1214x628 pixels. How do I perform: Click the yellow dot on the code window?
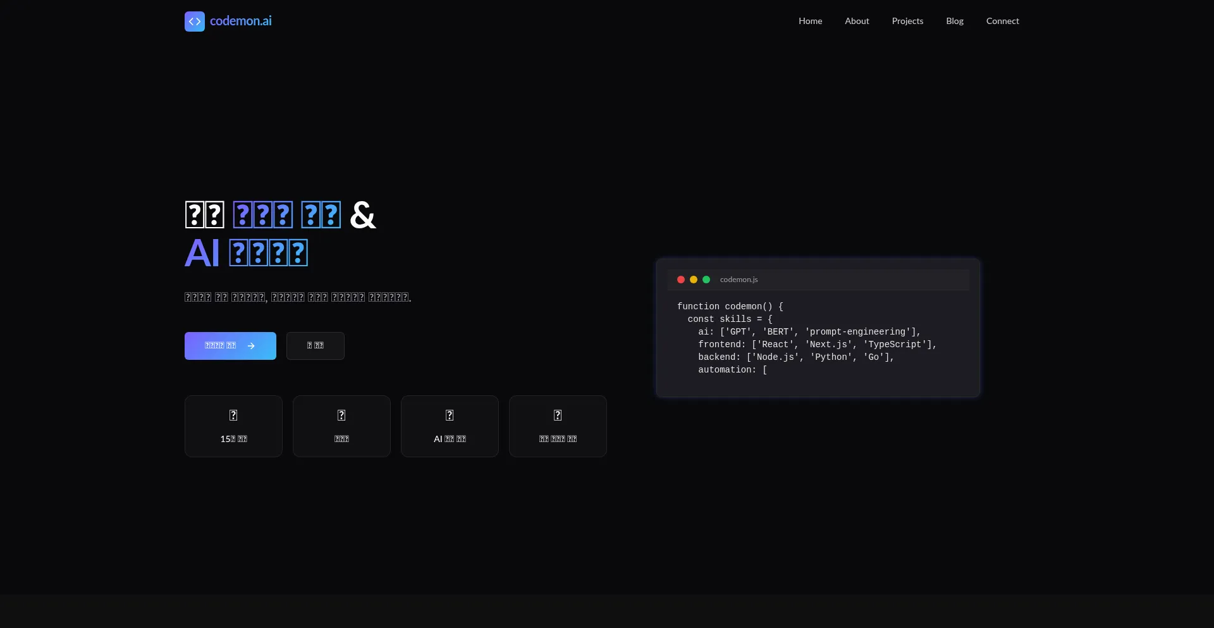[x=694, y=279]
